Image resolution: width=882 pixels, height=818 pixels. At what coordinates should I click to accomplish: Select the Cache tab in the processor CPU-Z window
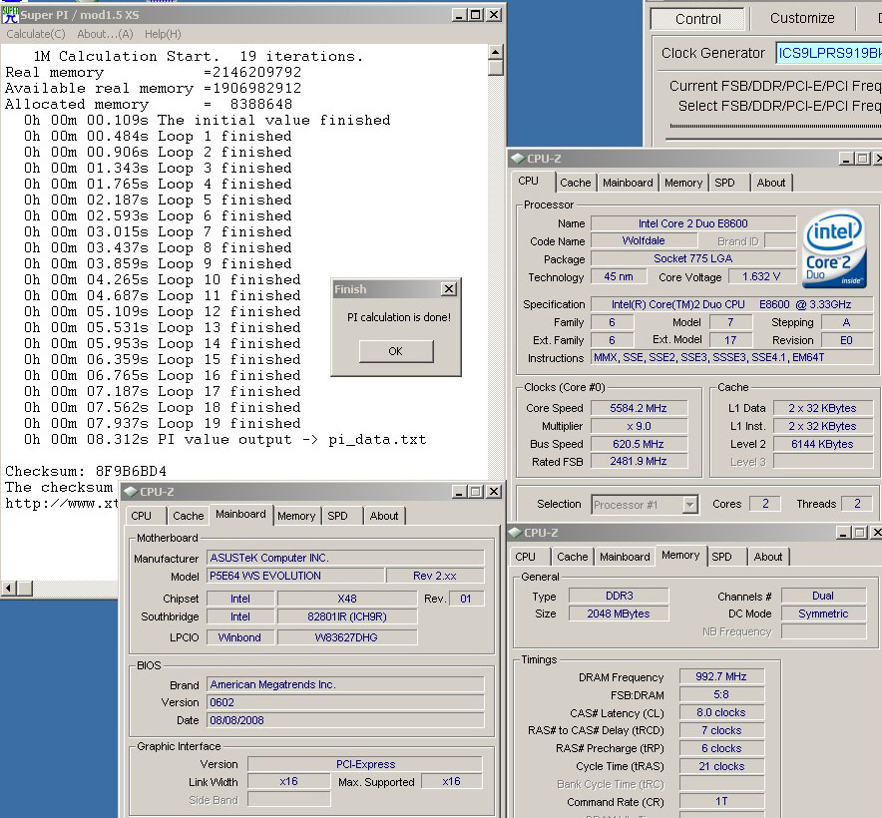pyautogui.click(x=576, y=183)
